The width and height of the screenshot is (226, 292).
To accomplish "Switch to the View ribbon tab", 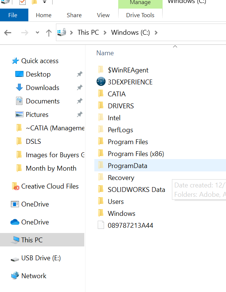I will [x=103, y=15].
